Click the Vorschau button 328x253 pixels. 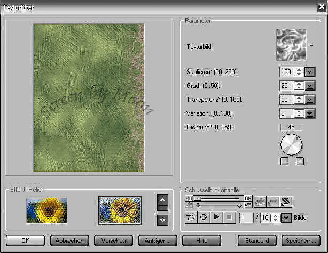pos(113,240)
